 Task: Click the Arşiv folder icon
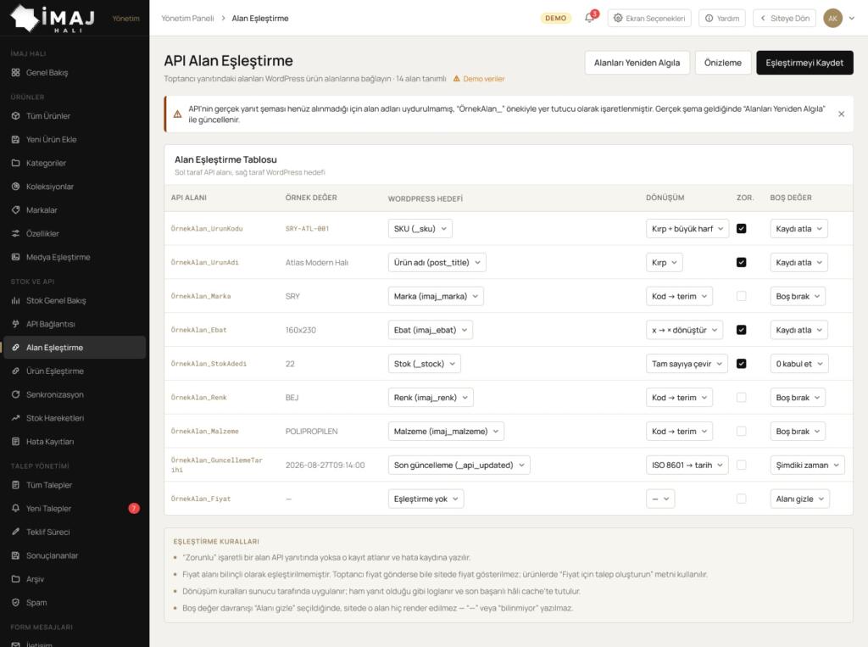[x=15, y=579]
